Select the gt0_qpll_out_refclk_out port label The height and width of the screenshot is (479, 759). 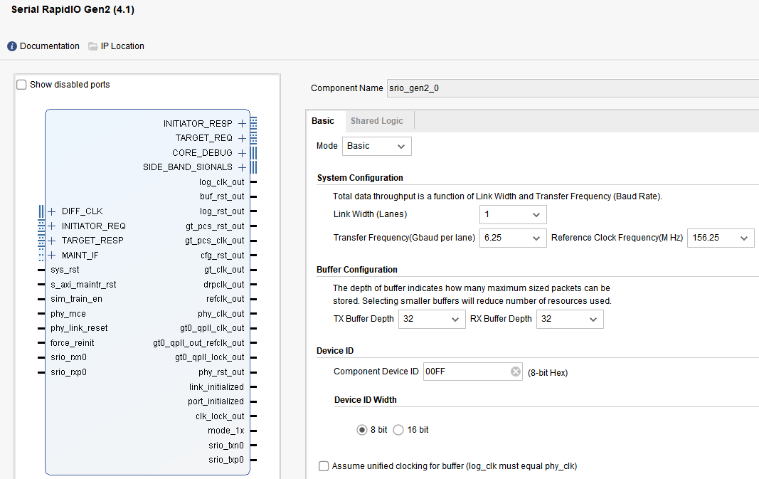[198, 343]
